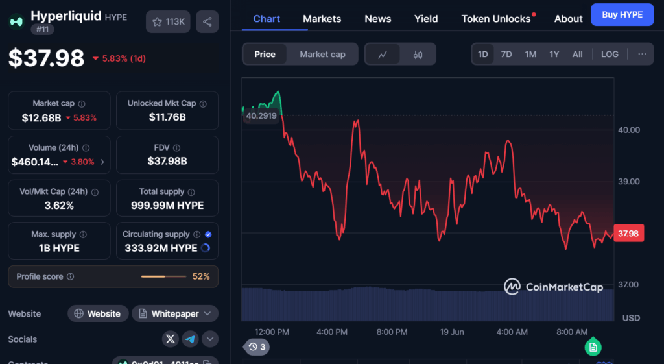Image resolution: width=664 pixels, height=364 pixels.
Task: Click the history events badge showing 3
Action: point(257,347)
